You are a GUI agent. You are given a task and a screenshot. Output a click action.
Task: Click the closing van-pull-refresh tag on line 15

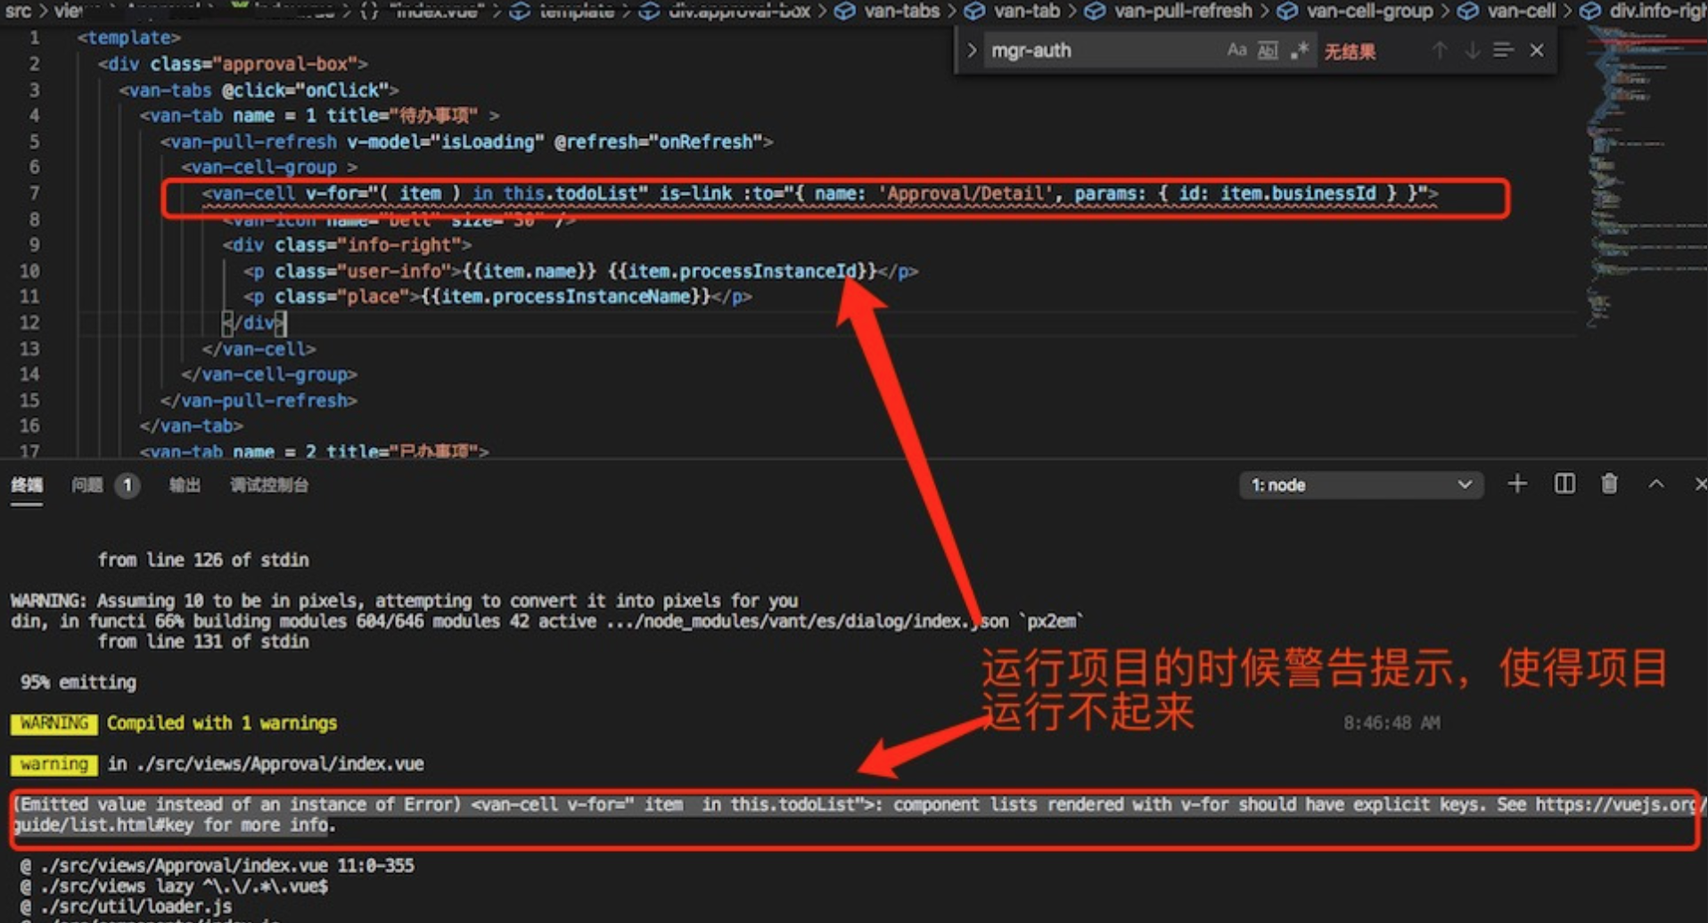pos(259,400)
